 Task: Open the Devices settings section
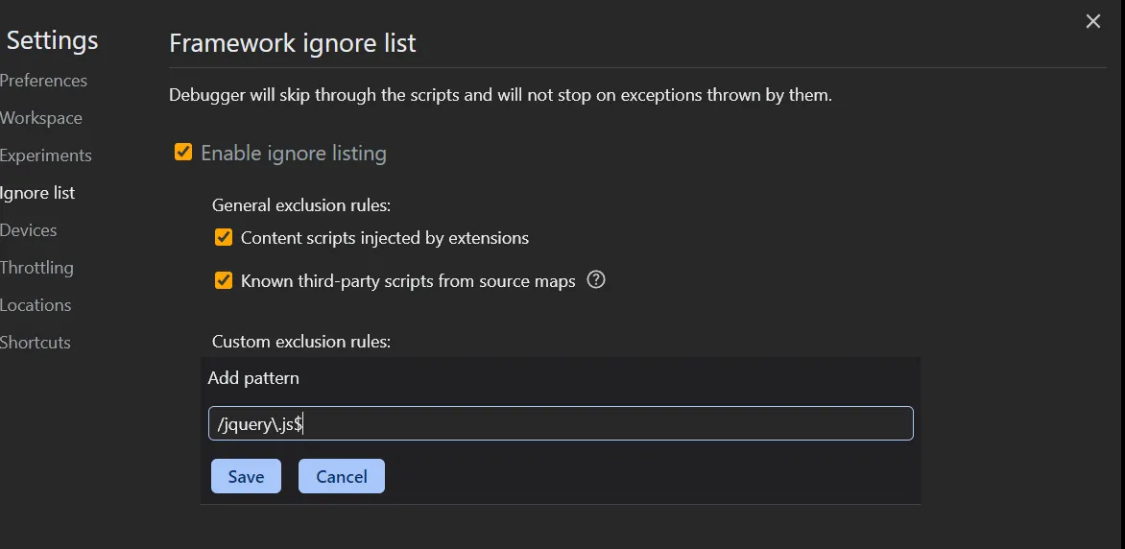[x=29, y=230]
